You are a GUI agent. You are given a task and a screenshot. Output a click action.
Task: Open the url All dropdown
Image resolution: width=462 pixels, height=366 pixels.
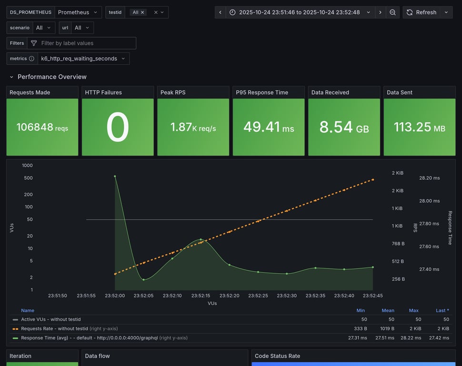[82, 28]
